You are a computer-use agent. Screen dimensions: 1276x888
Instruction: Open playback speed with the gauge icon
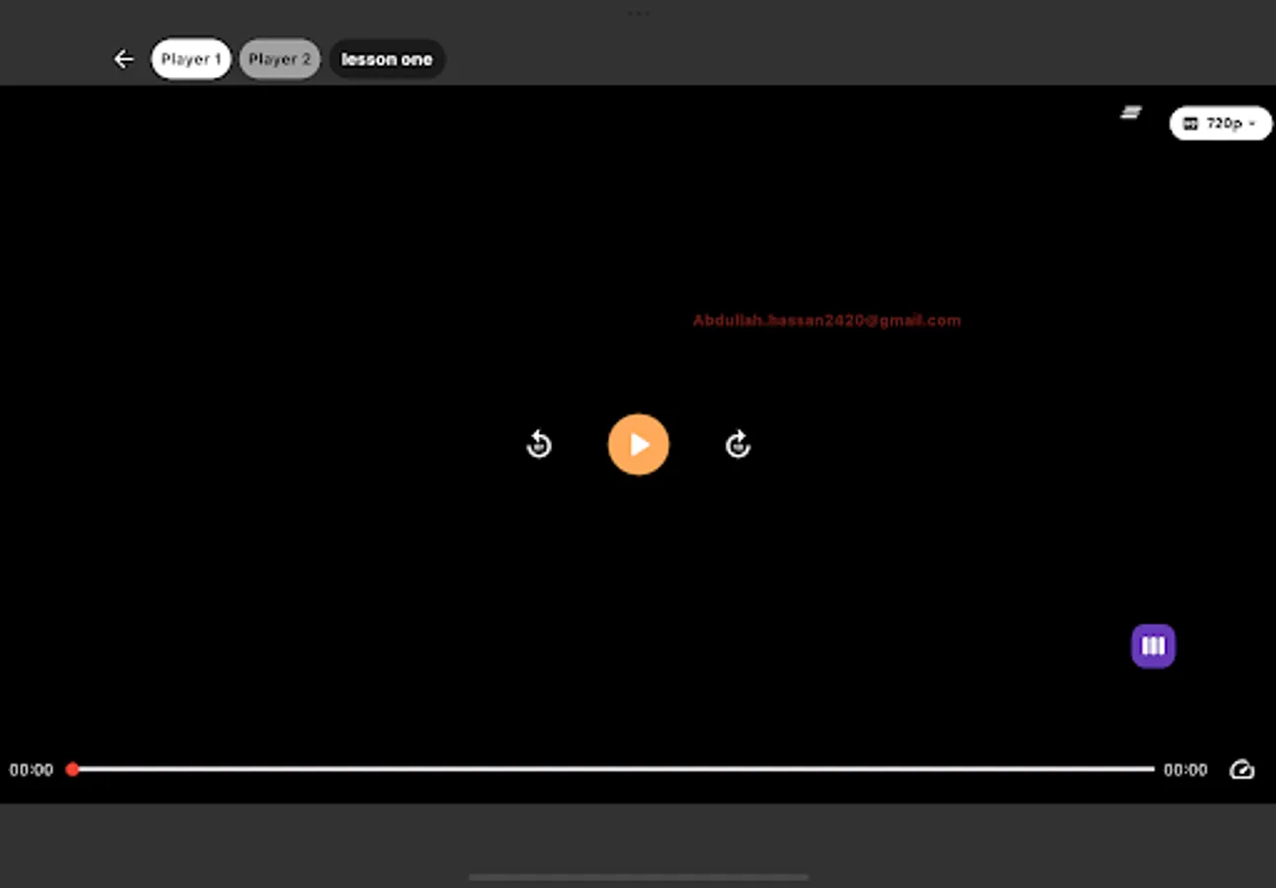[x=1241, y=770]
